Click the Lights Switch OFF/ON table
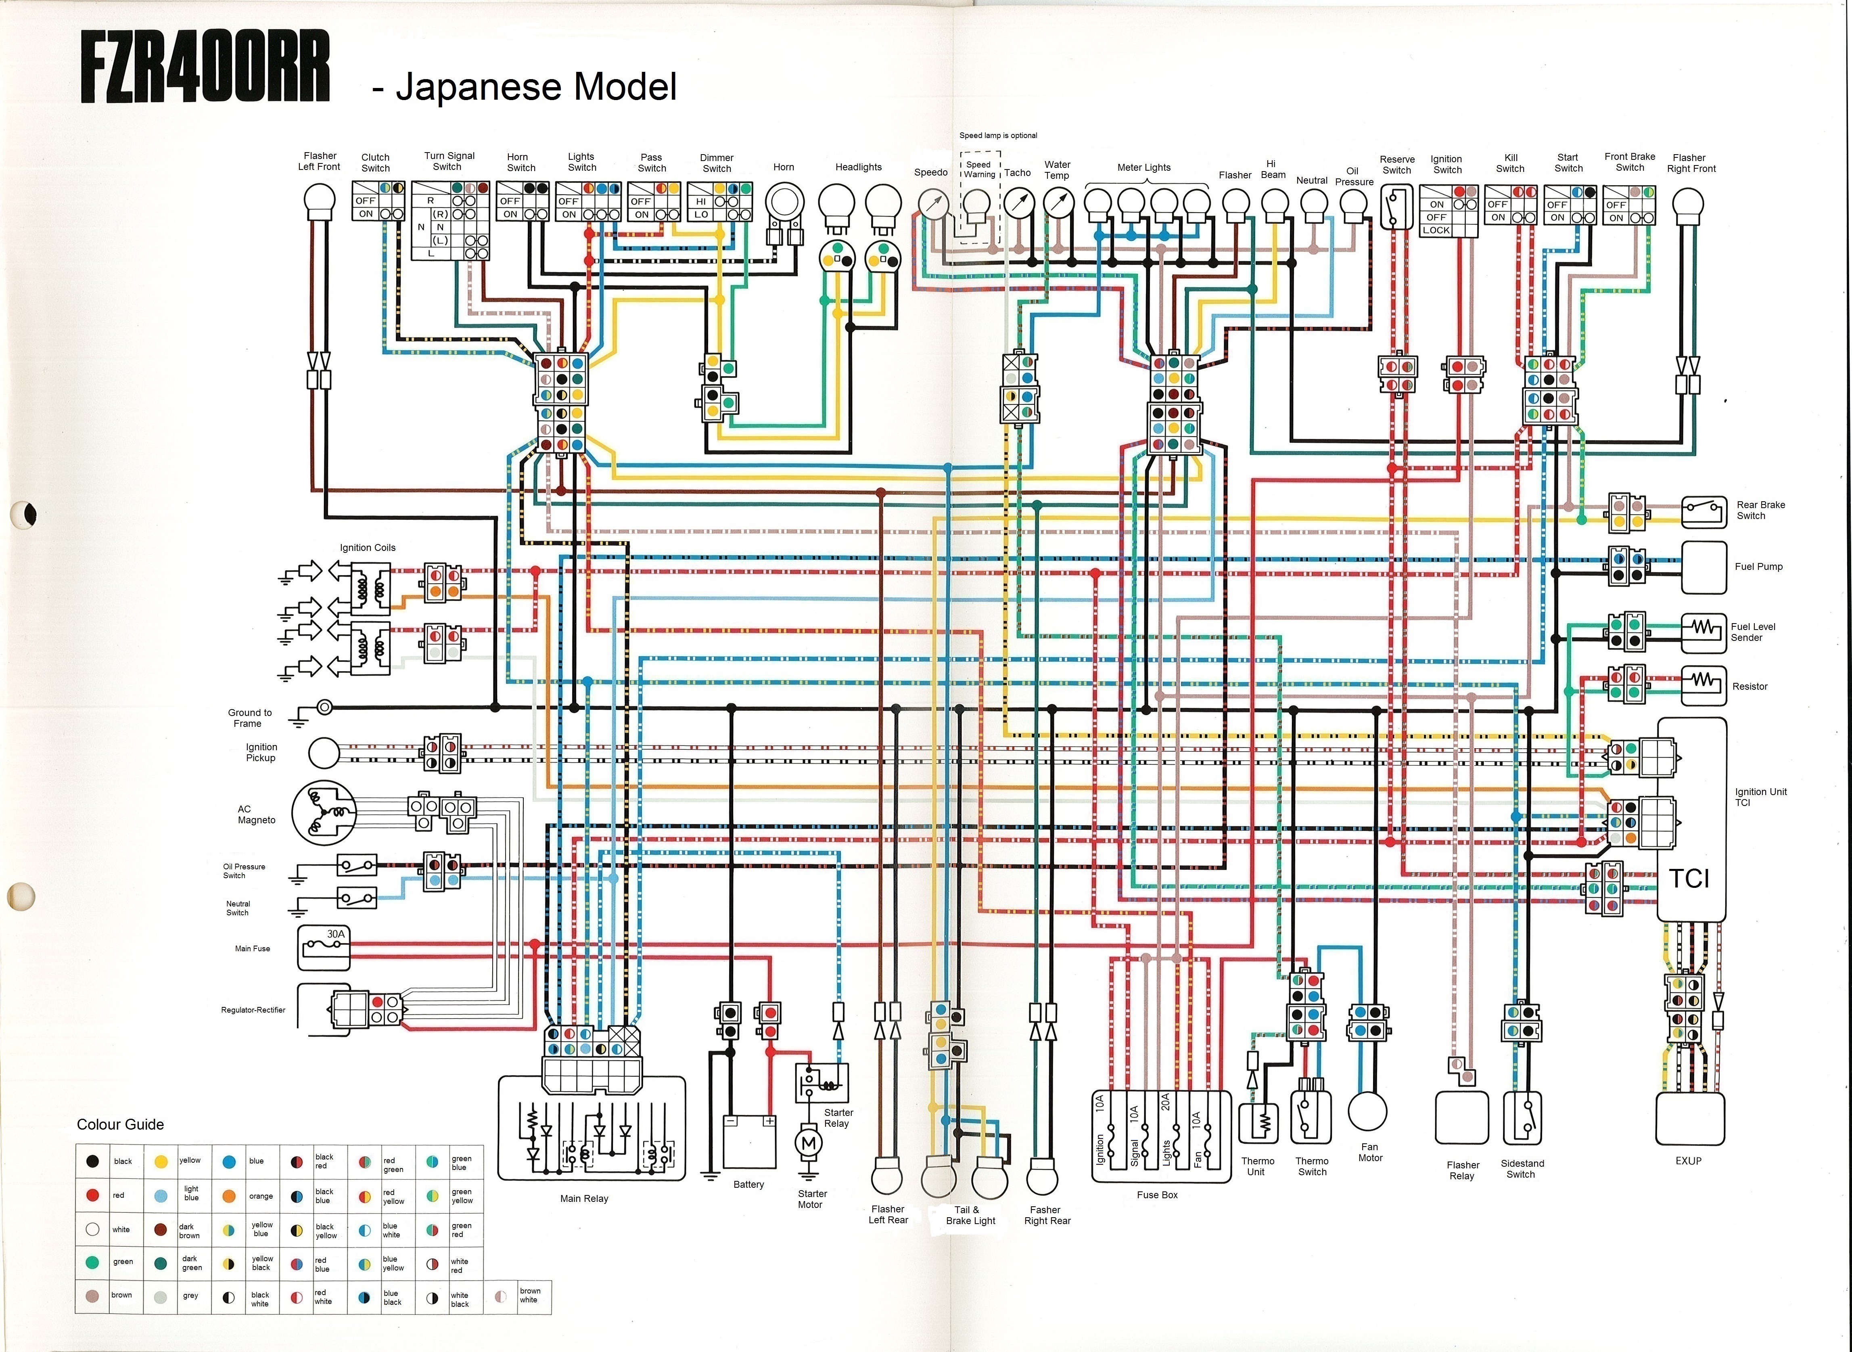The image size is (1852, 1352). coord(588,201)
